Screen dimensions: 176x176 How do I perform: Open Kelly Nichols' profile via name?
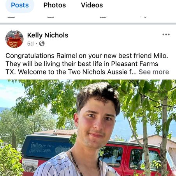[x=48, y=35]
